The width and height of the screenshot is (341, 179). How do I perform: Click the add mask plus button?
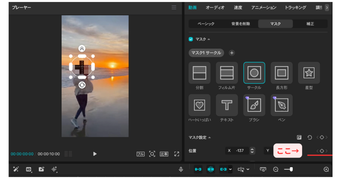tap(232, 53)
